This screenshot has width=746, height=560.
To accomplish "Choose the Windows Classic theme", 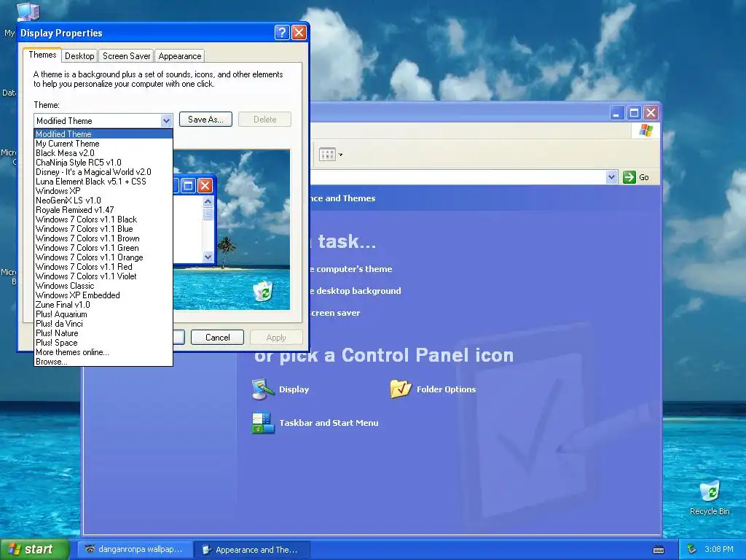I will click(103, 286).
